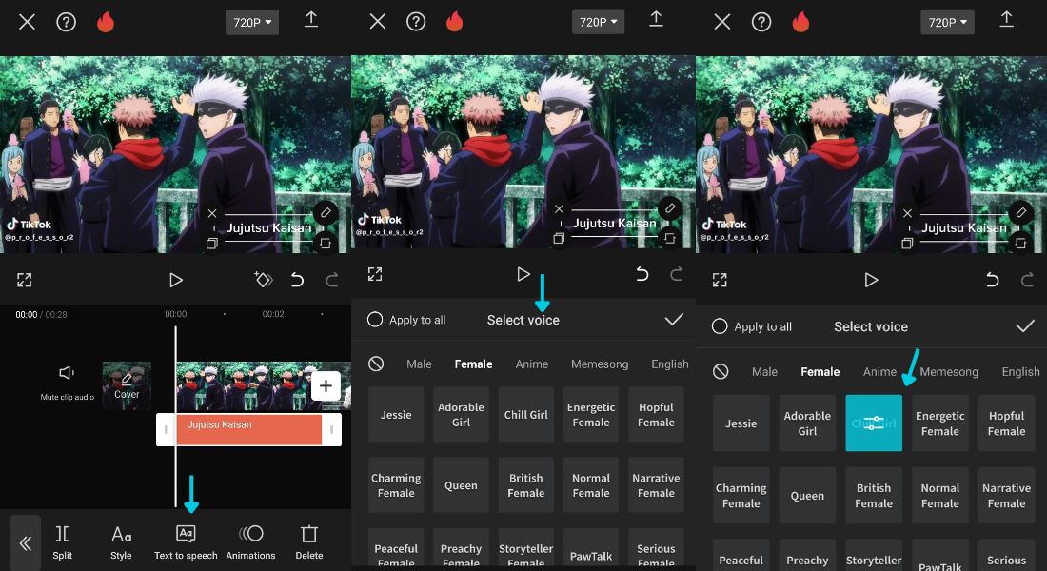Image resolution: width=1047 pixels, height=571 pixels.
Task: Duplicate text overlay in the left preview
Action: (211, 244)
